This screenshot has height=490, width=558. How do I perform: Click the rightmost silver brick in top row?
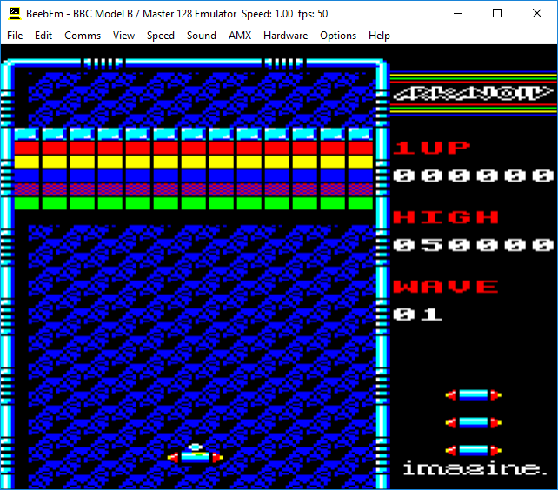(x=360, y=134)
